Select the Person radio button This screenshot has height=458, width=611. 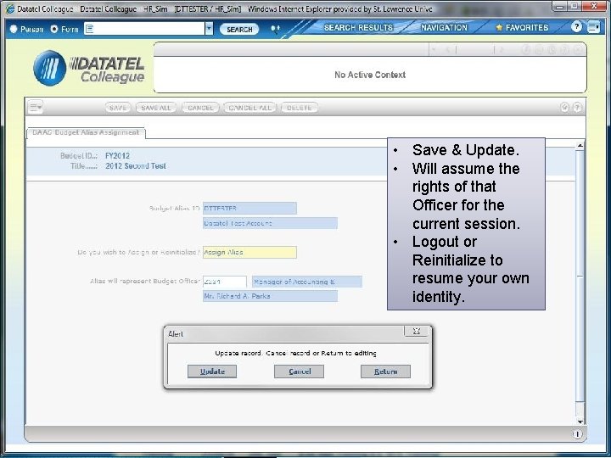click(x=14, y=29)
